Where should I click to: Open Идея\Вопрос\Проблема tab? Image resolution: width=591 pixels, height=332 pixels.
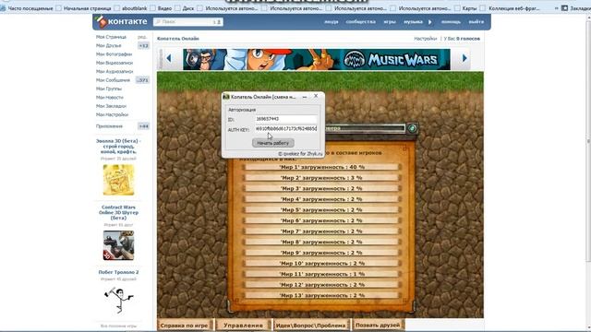click(310, 326)
